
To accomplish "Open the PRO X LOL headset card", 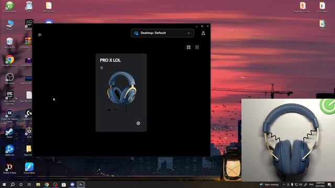I will [121, 92].
